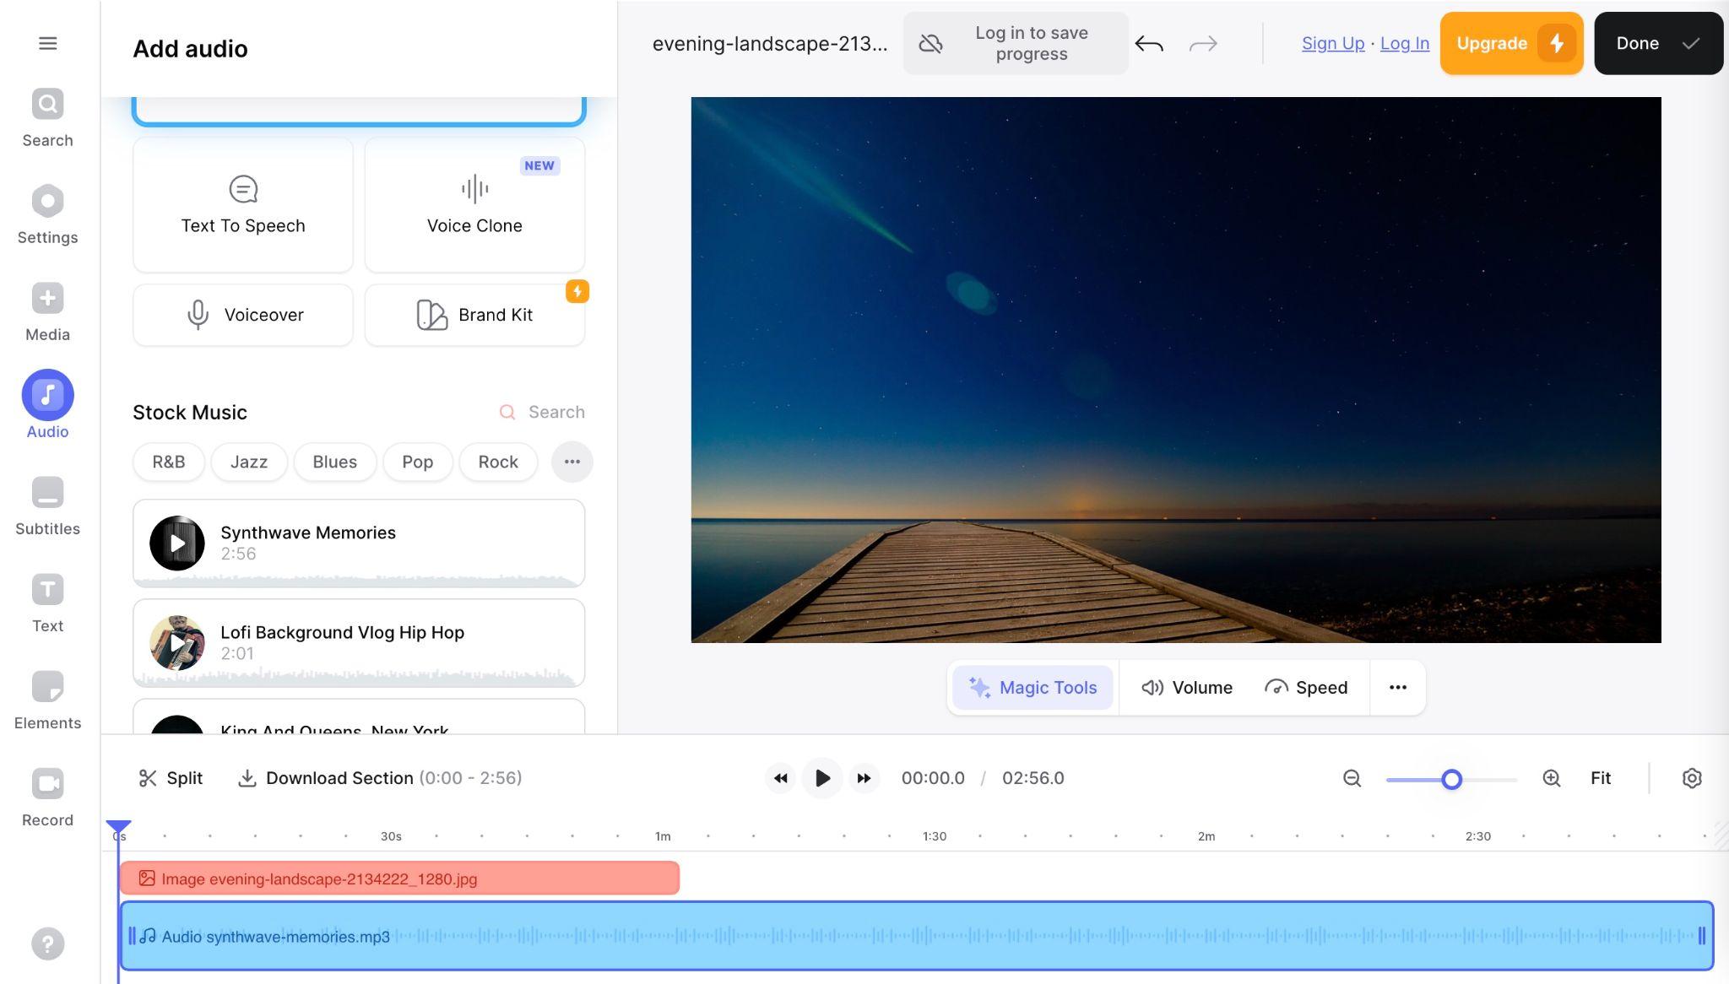Click the project name evening-landscape-213...
The height and width of the screenshot is (984, 1729).
click(770, 43)
